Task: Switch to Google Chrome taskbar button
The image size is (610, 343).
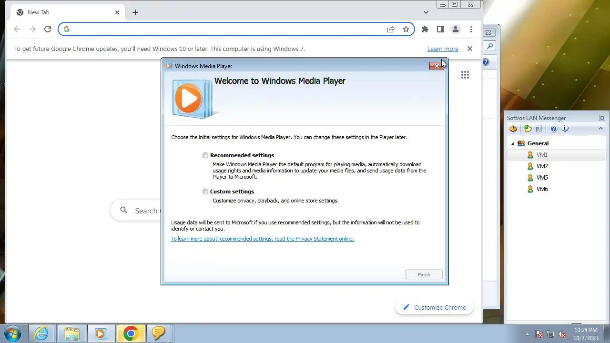Action: pyautogui.click(x=131, y=333)
